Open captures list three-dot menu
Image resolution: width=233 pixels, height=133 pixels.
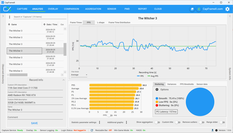tap(9, 17)
